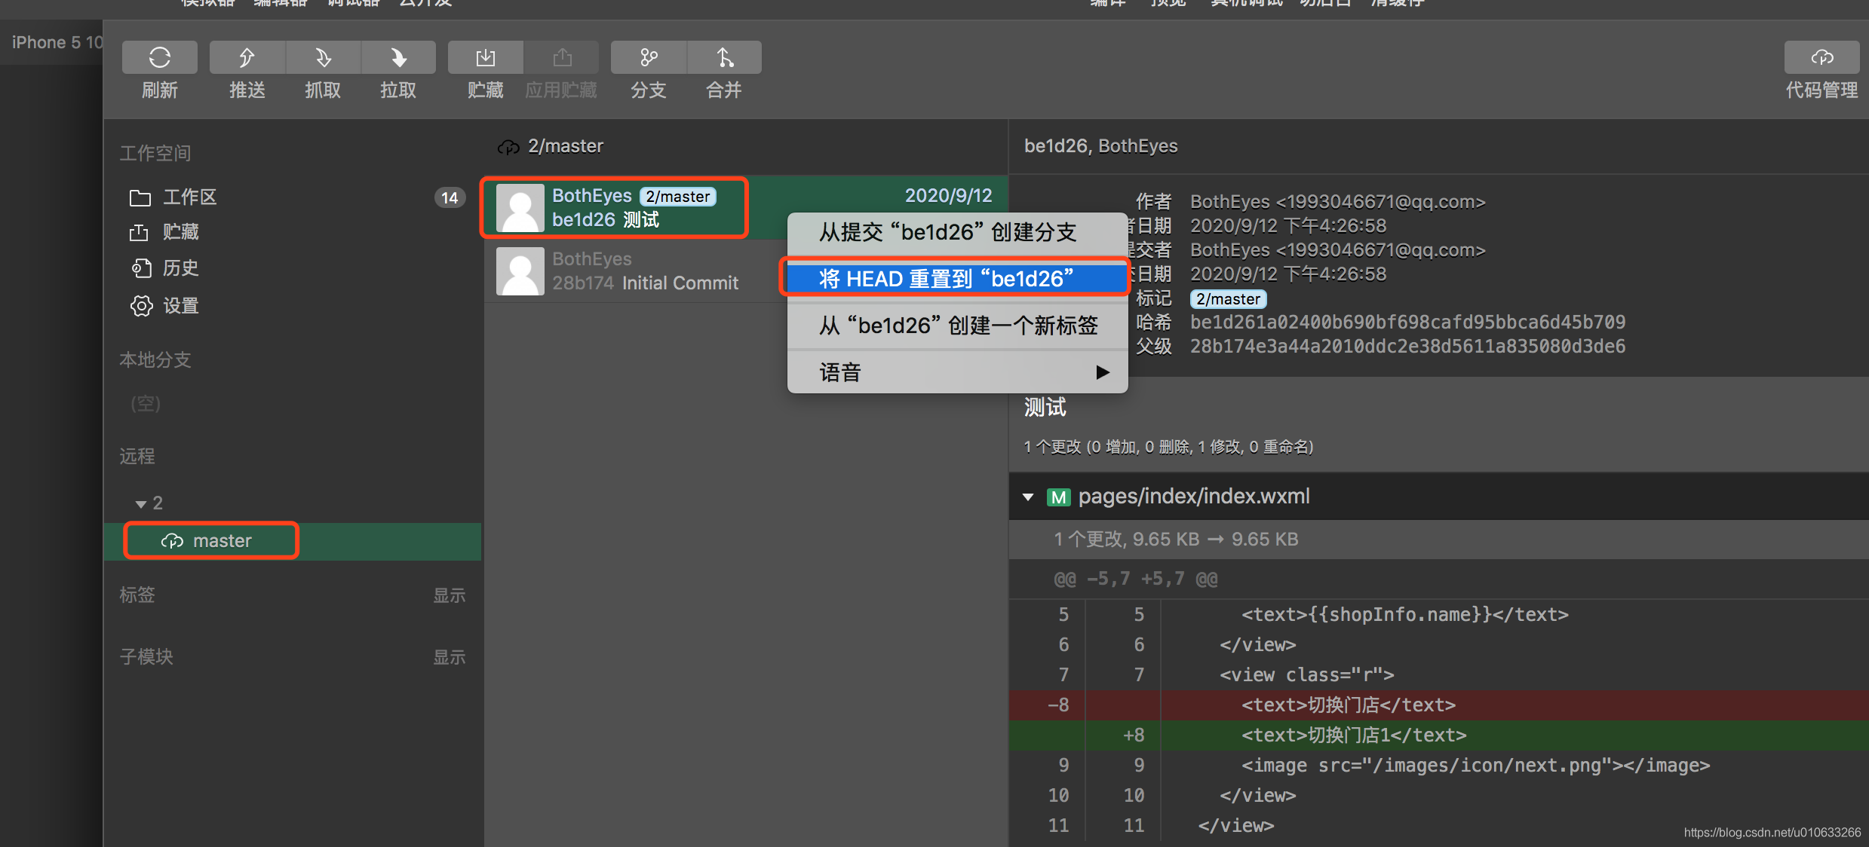Click the Merge (合并) toolbar icon
The image size is (1869, 847).
coord(723,58)
